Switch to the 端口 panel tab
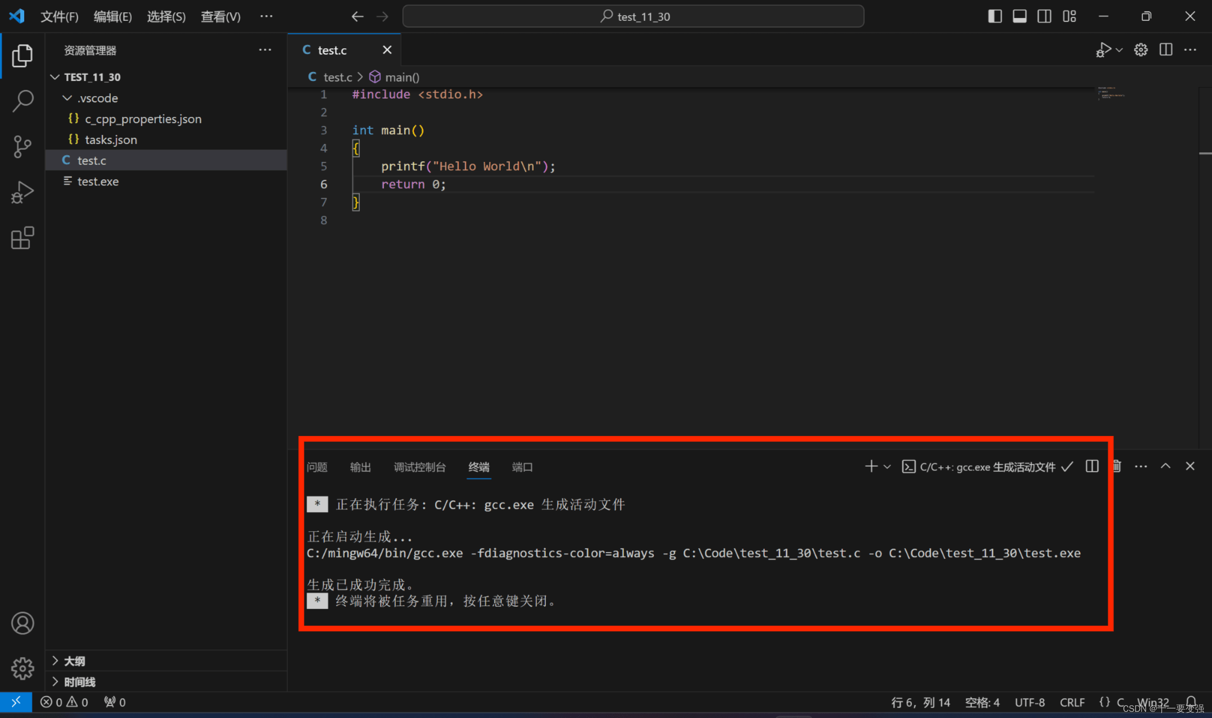The width and height of the screenshot is (1212, 718). [522, 467]
